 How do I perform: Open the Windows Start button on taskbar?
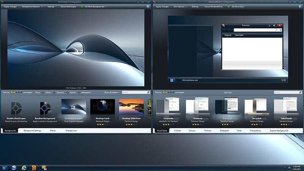[4, 168]
